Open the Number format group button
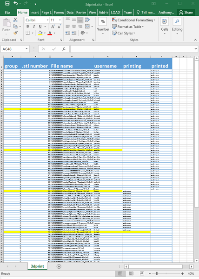 pos(103,26)
